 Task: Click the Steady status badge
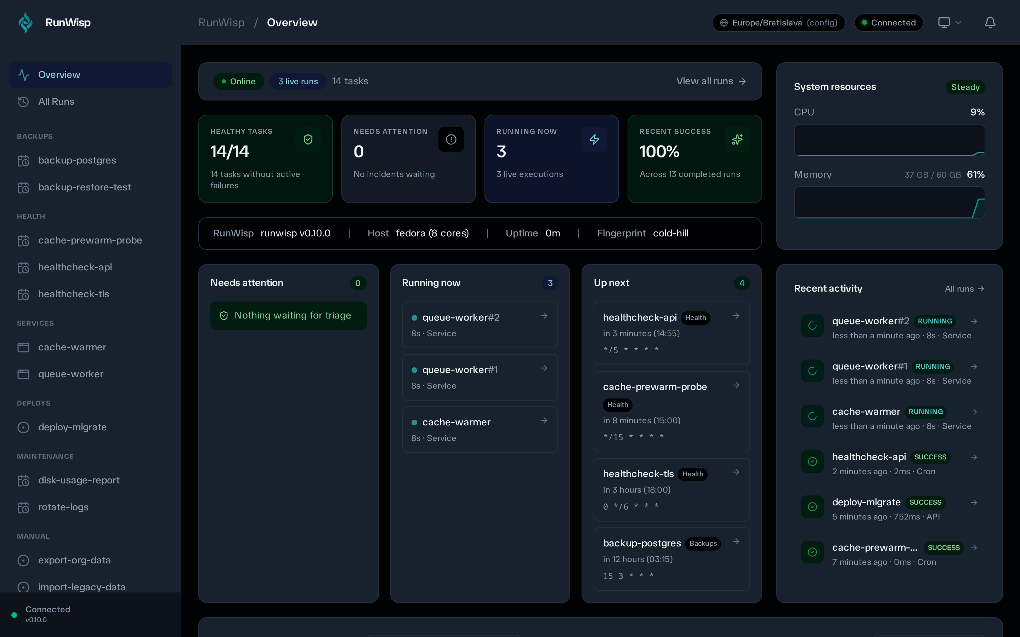click(965, 87)
